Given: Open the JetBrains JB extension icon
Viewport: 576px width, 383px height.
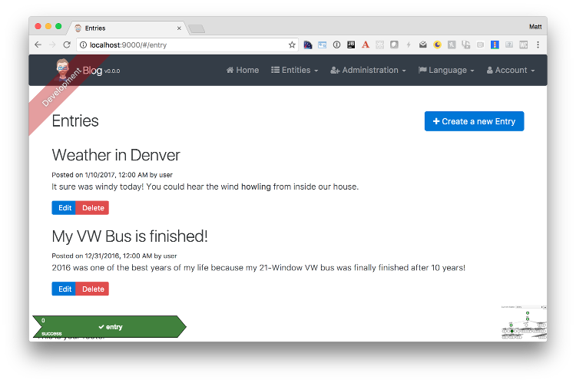Looking at the screenshot, I should click(351, 45).
